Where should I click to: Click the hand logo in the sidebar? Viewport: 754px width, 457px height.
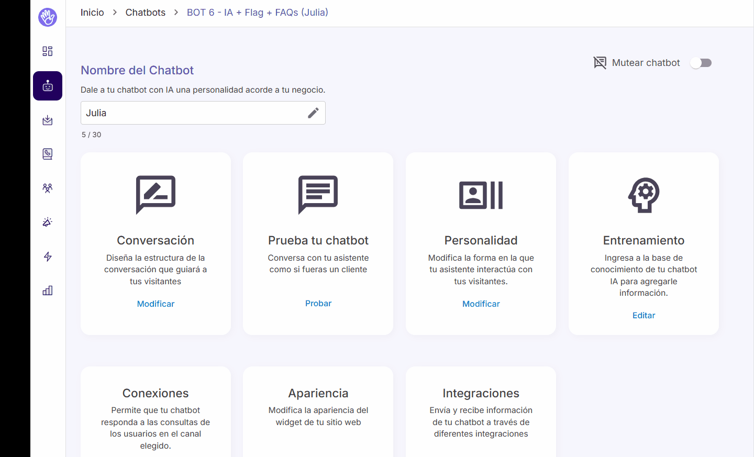coord(47,17)
